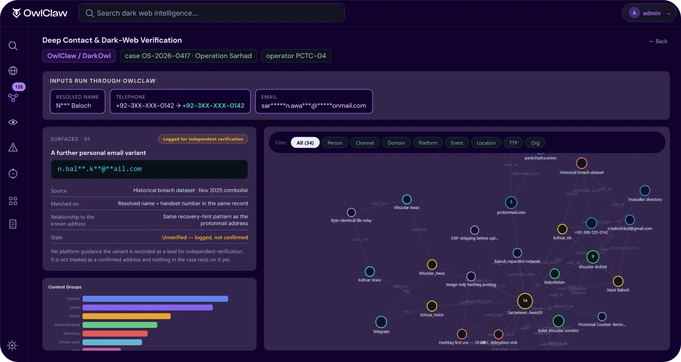The height and width of the screenshot is (362, 681).
Task: Select the Khuzdar district node numbered 9
Action: [x=593, y=257]
